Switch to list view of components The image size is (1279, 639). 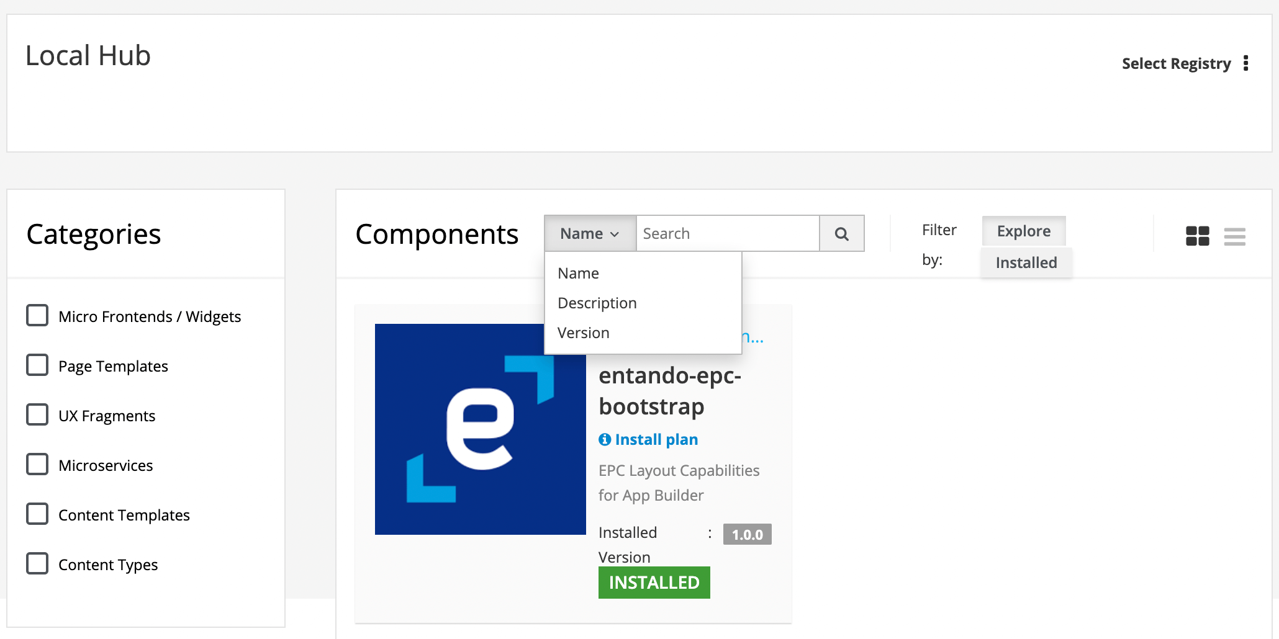[1236, 236]
